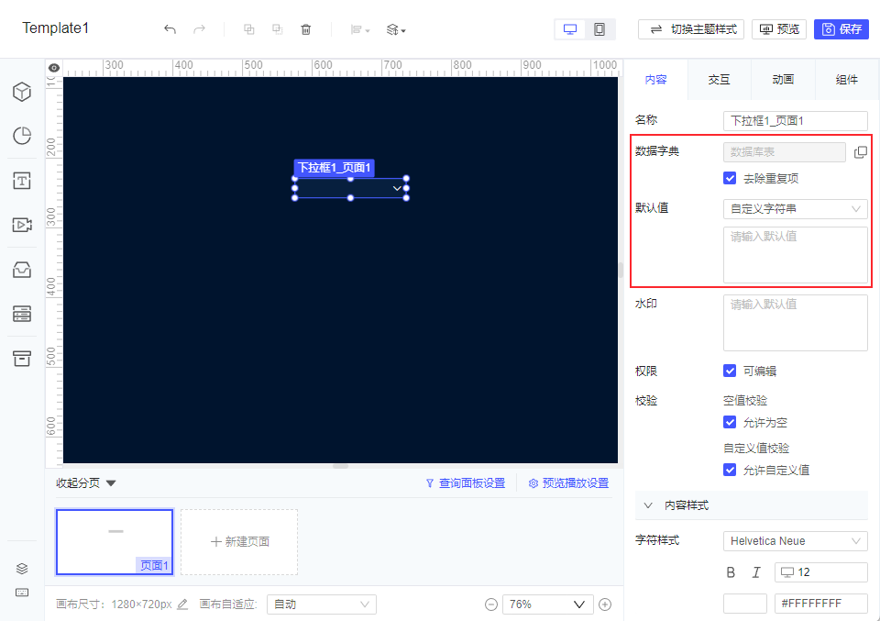Image resolution: width=880 pixels, height=621 pixels.
Task: Toggle 允许自定义值 checkbox
Action: point(730,470)
